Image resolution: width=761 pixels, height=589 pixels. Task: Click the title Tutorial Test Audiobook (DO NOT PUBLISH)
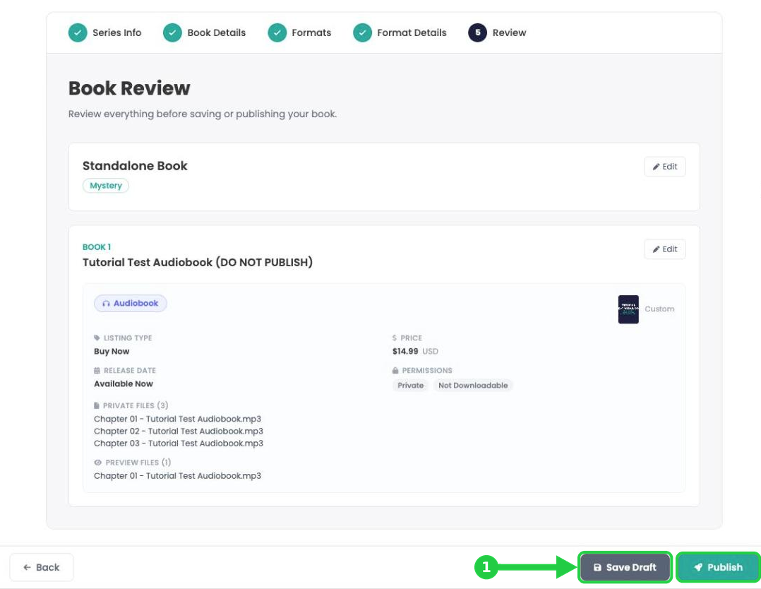pyautogui.click(x=198, y=263)
